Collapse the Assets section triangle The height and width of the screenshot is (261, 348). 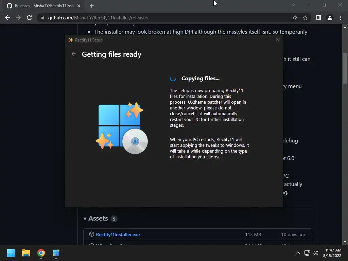(85, 219)
